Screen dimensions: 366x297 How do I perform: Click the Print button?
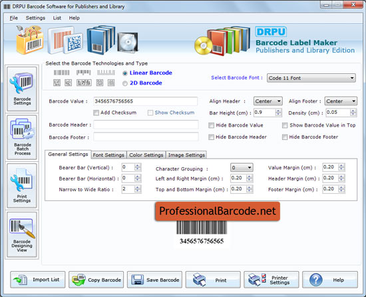tap(213, 280)
